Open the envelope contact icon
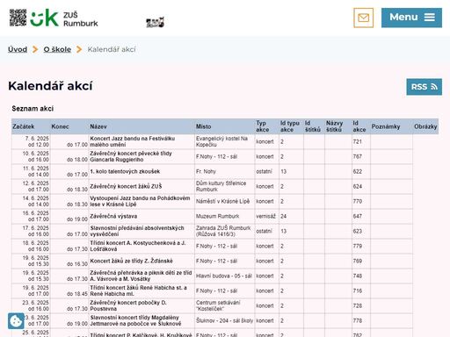 pyautogui.click(x=363, y=18)
